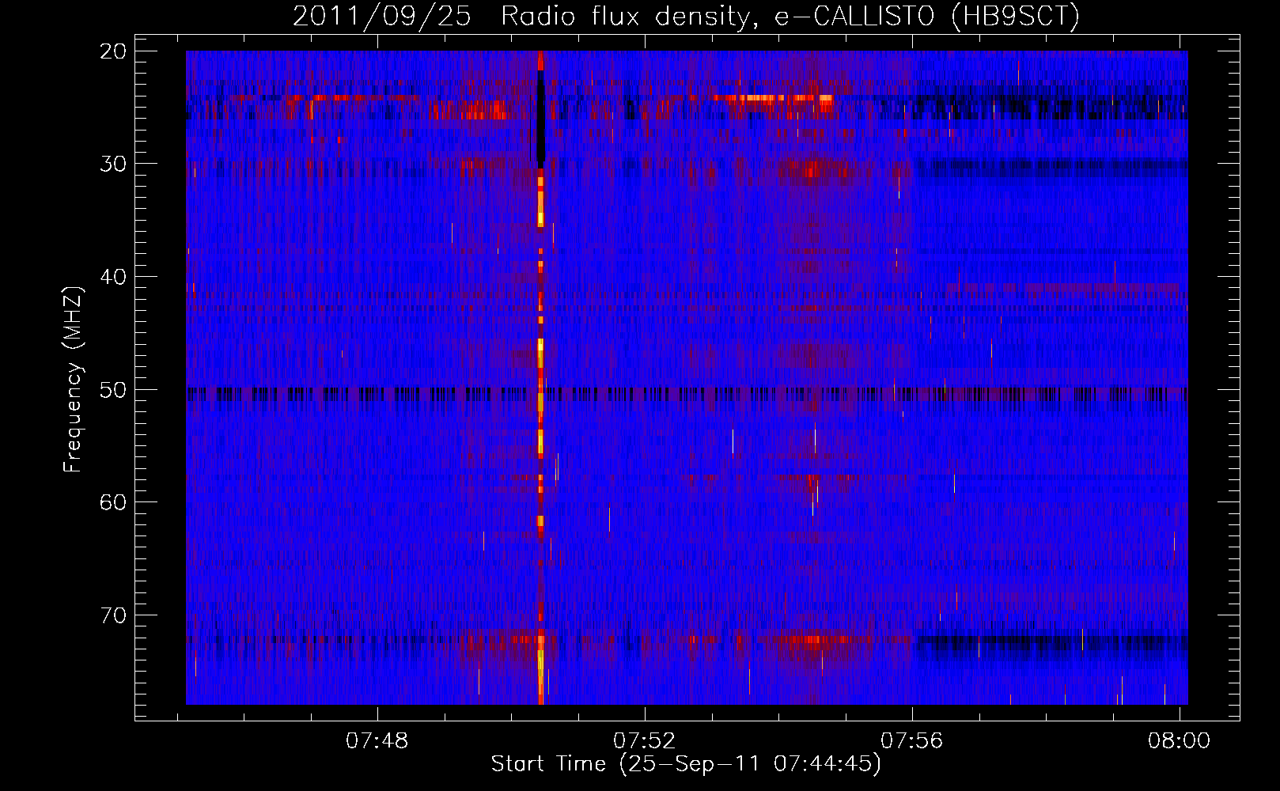This screenshot has width=1280, height=791.
Task: Click the 70 frequency tick label
Action: pos(114,615)
